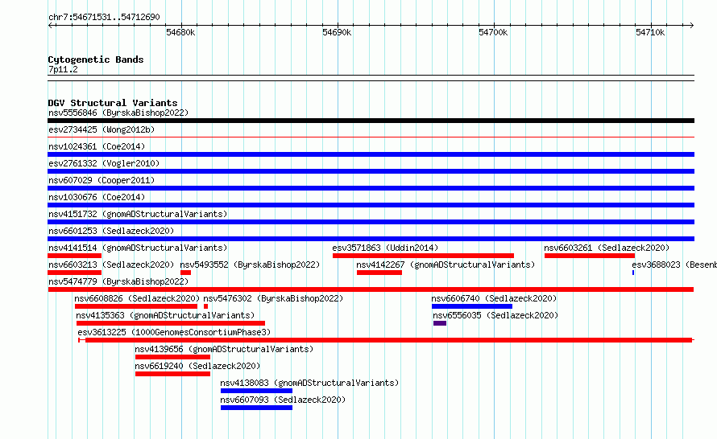Open variant nsv6603261 (Sedlazeck2020) label
The image size is (717, 439).
coord(607,248)
